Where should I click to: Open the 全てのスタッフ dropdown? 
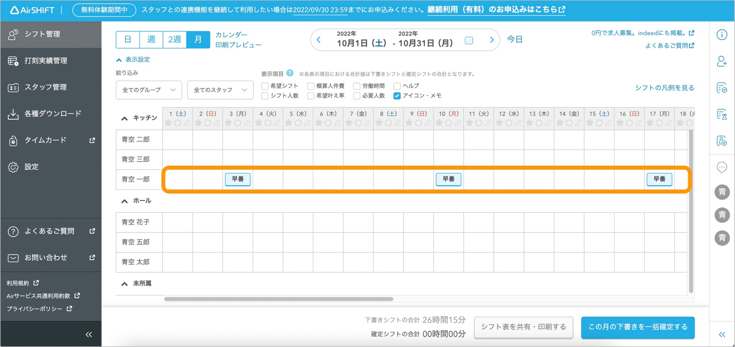coord(220,90)
